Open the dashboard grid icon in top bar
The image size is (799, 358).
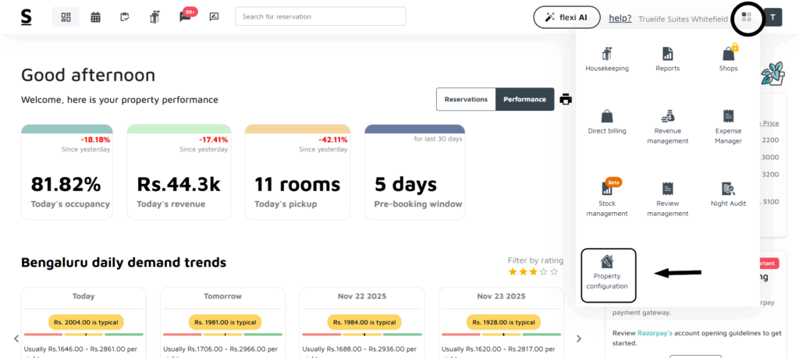pyautogui.click(x=66, y=17)
